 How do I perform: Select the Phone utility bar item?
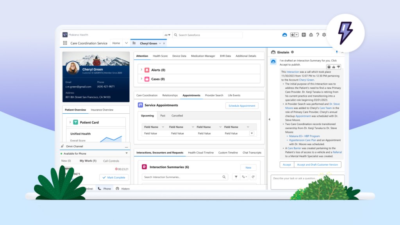[x=104, y=189]
